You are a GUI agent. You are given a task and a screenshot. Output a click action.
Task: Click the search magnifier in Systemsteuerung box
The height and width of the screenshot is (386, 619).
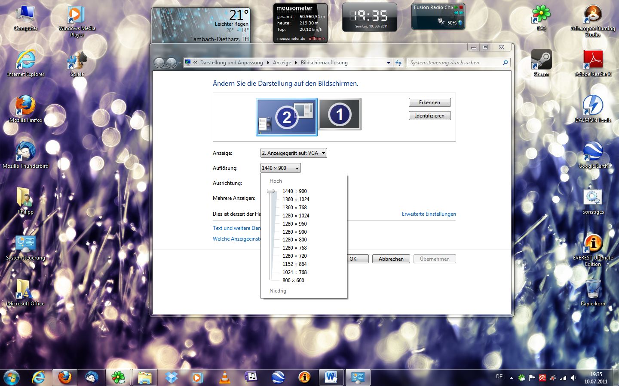505,63
